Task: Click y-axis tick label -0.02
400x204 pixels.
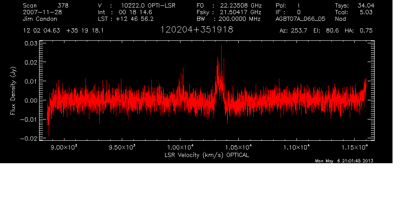Action: point(29,139)
